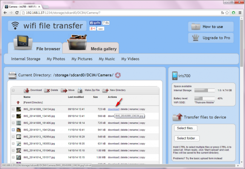Click the Move toolbar arrow icon
Viewport: 245px width, 169px height.
(x=64, y=90)
